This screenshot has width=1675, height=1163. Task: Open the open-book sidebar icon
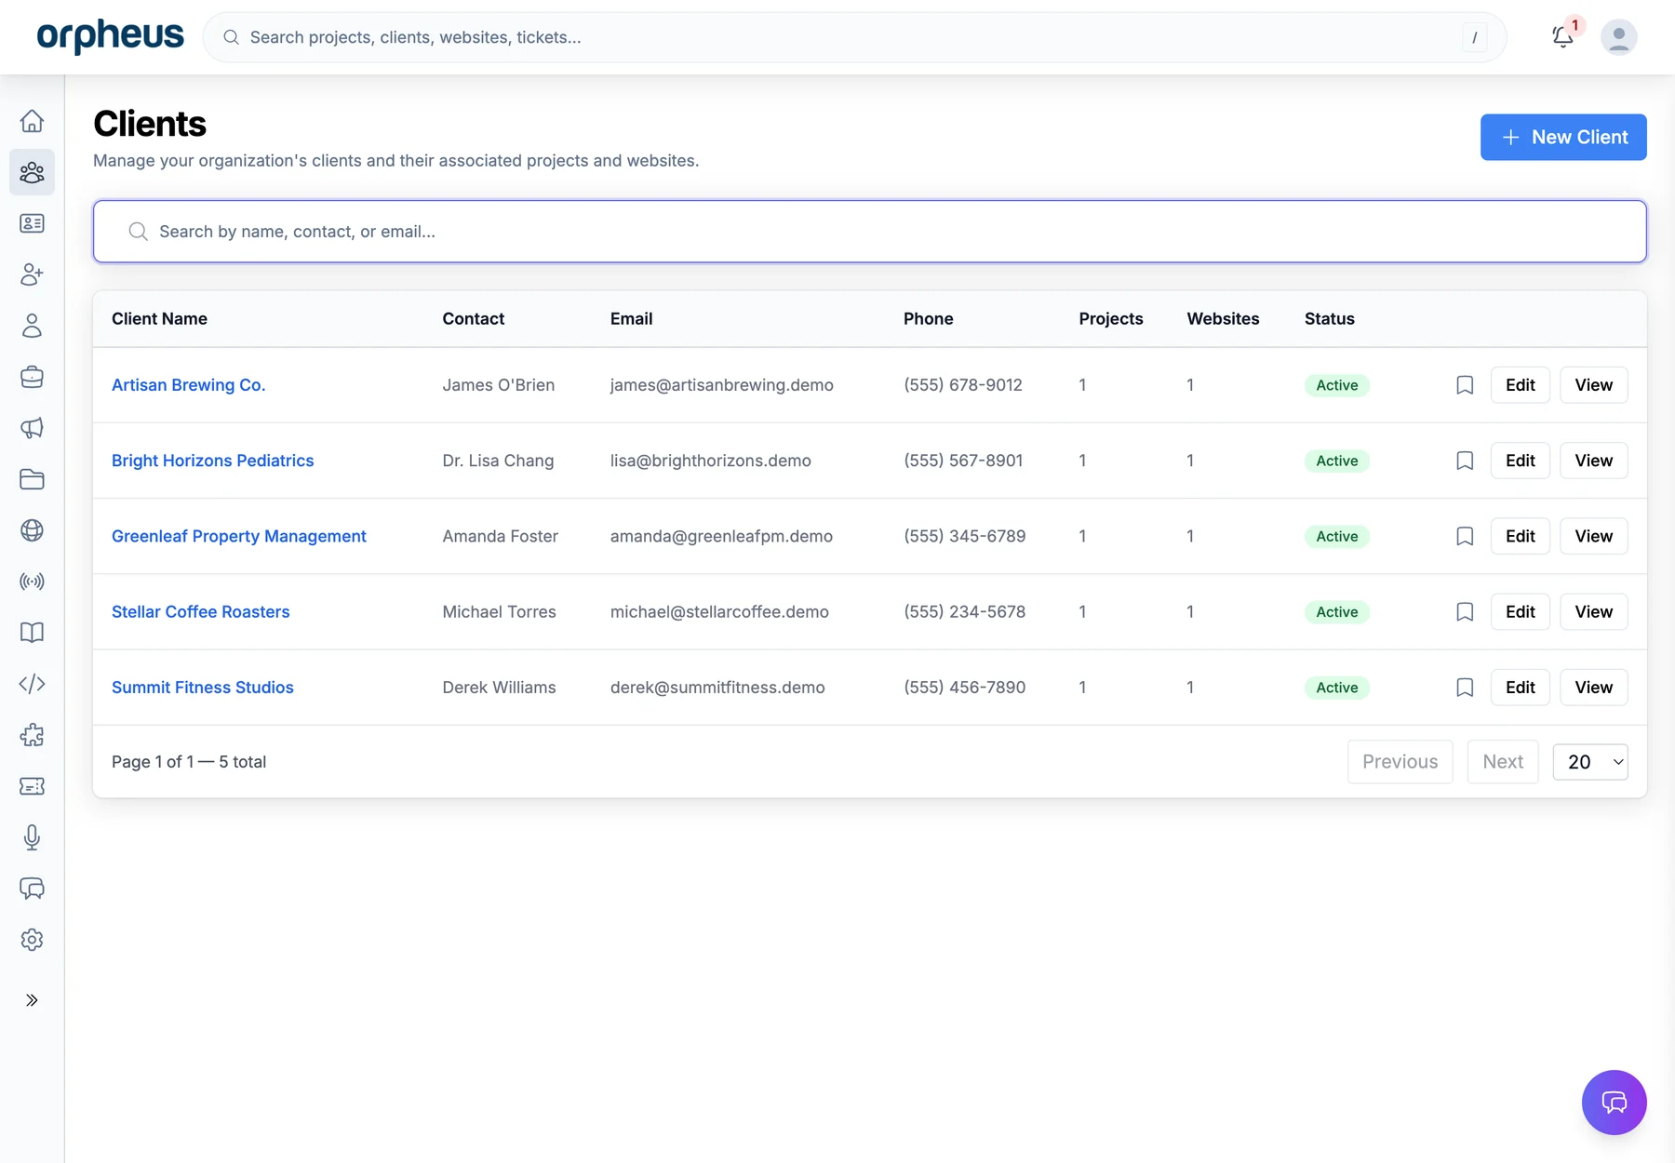pos(32,633)
